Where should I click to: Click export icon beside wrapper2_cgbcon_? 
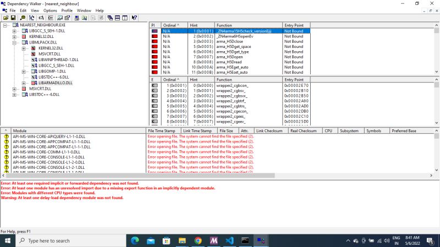tap(155, 85)
